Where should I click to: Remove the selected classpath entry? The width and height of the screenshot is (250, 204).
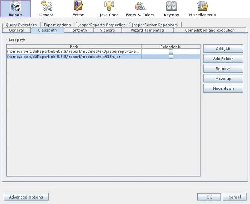click(223, 68)
